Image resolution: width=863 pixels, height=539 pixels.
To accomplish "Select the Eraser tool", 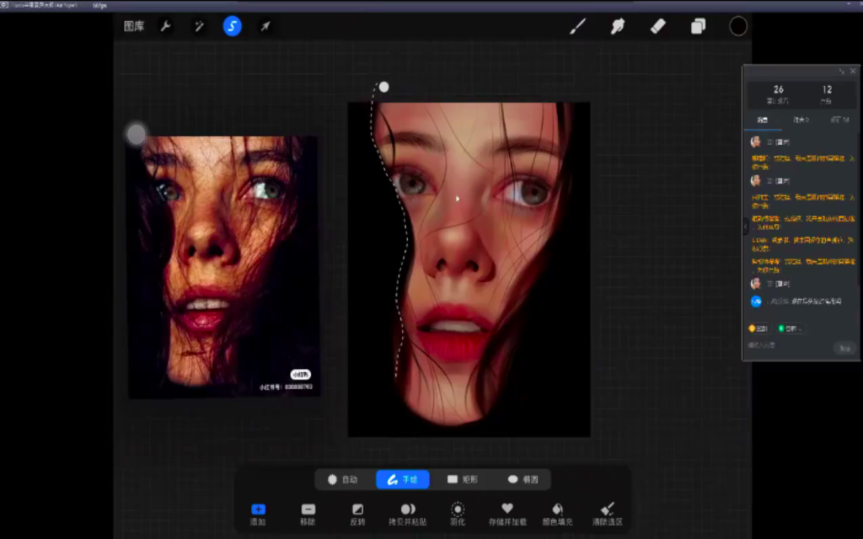I will tap(658, 26).
